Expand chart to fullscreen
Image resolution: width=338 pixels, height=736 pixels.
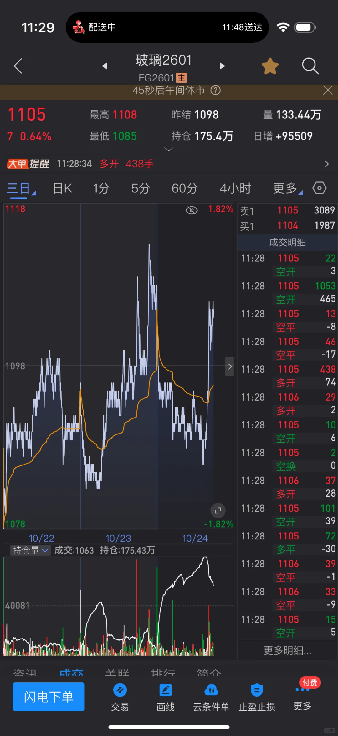pos(218,511)
